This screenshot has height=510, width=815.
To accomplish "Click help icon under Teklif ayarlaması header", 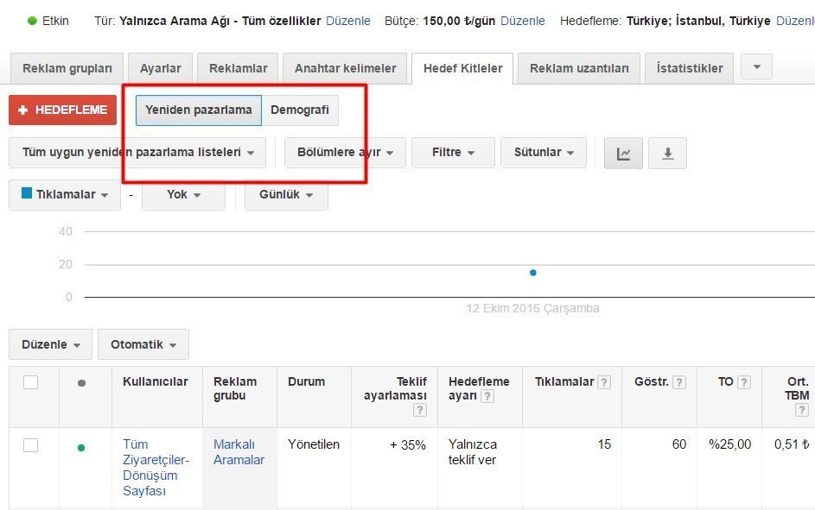I will [x=421, y=411].
